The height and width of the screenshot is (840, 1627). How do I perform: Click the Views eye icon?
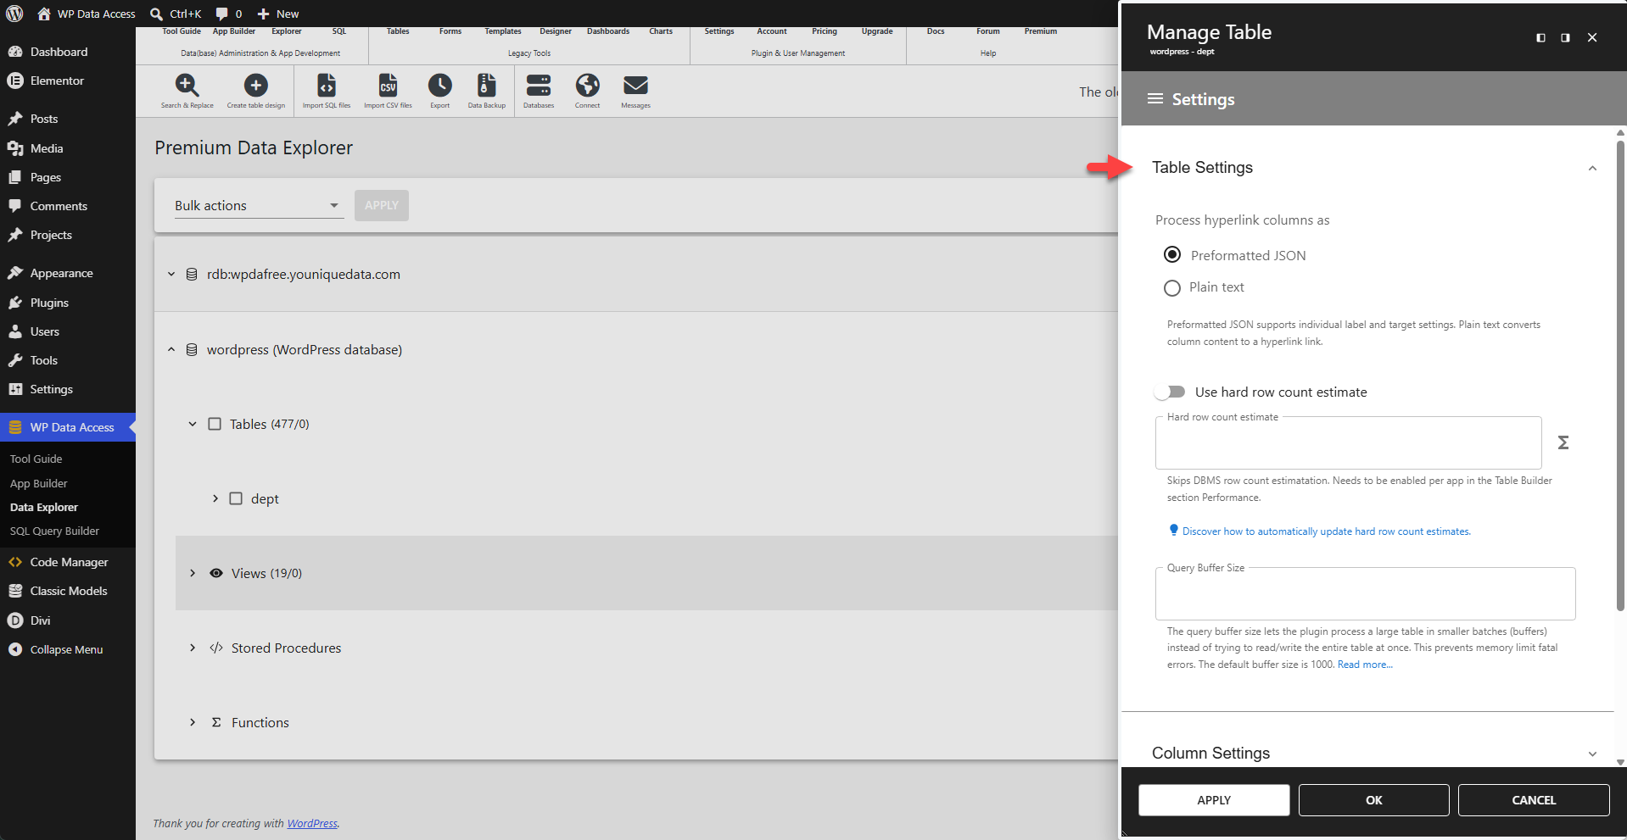[216, 573]
